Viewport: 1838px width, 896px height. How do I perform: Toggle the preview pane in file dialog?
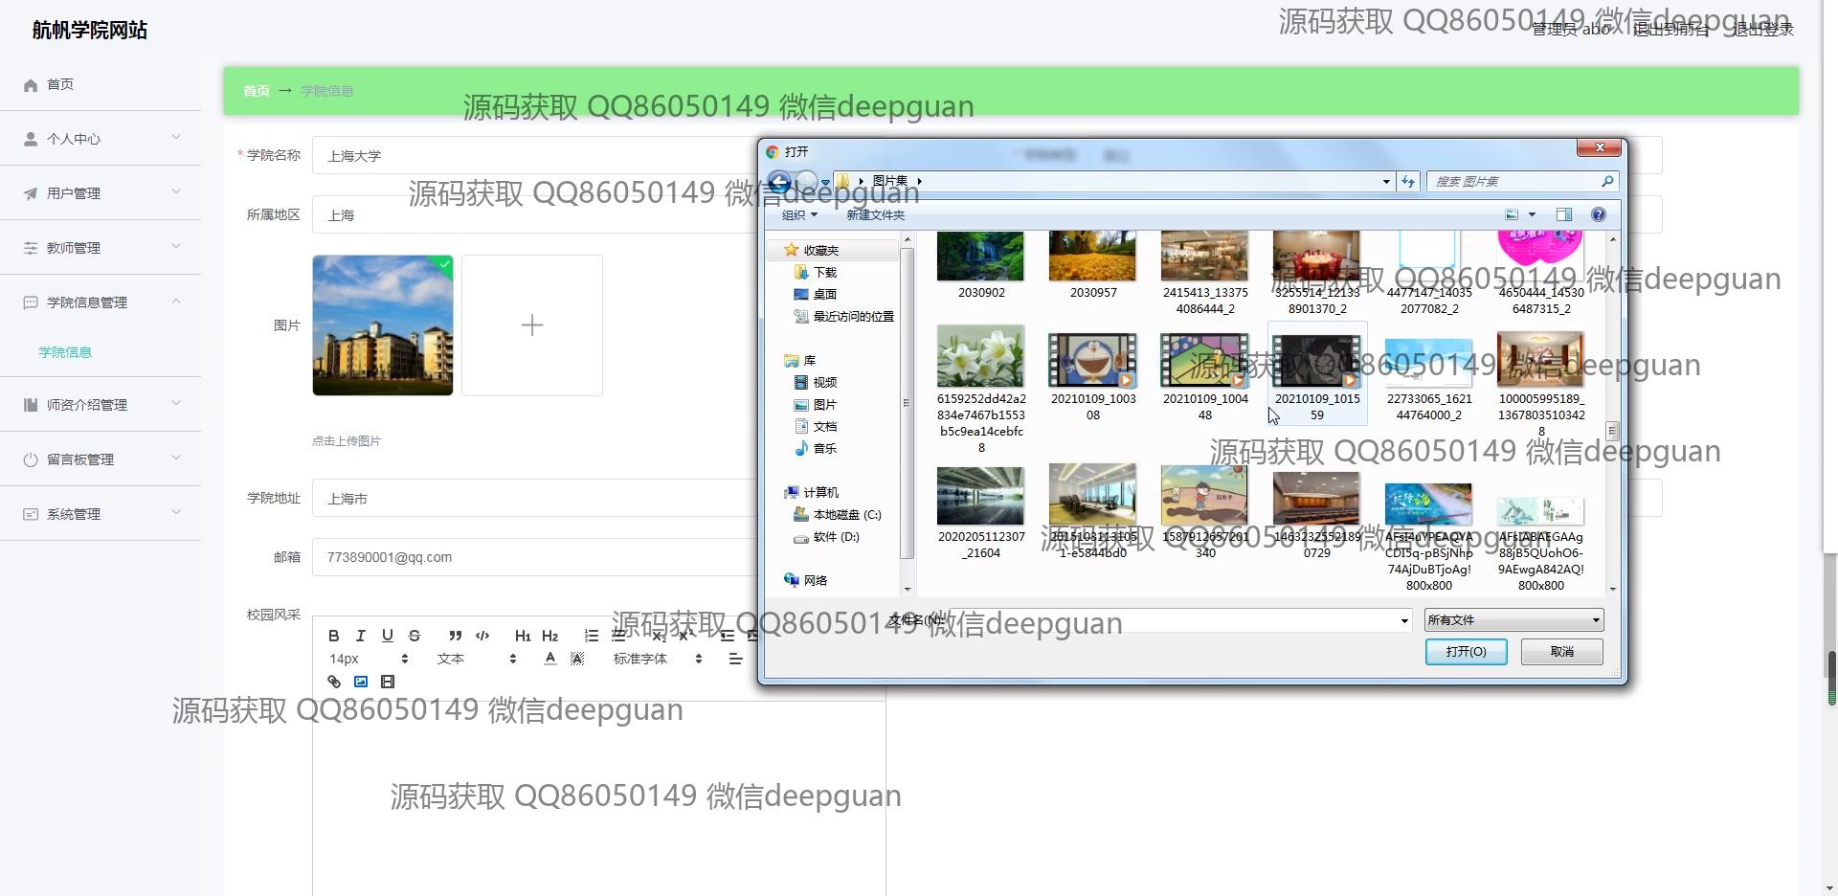pos(1563,215)
